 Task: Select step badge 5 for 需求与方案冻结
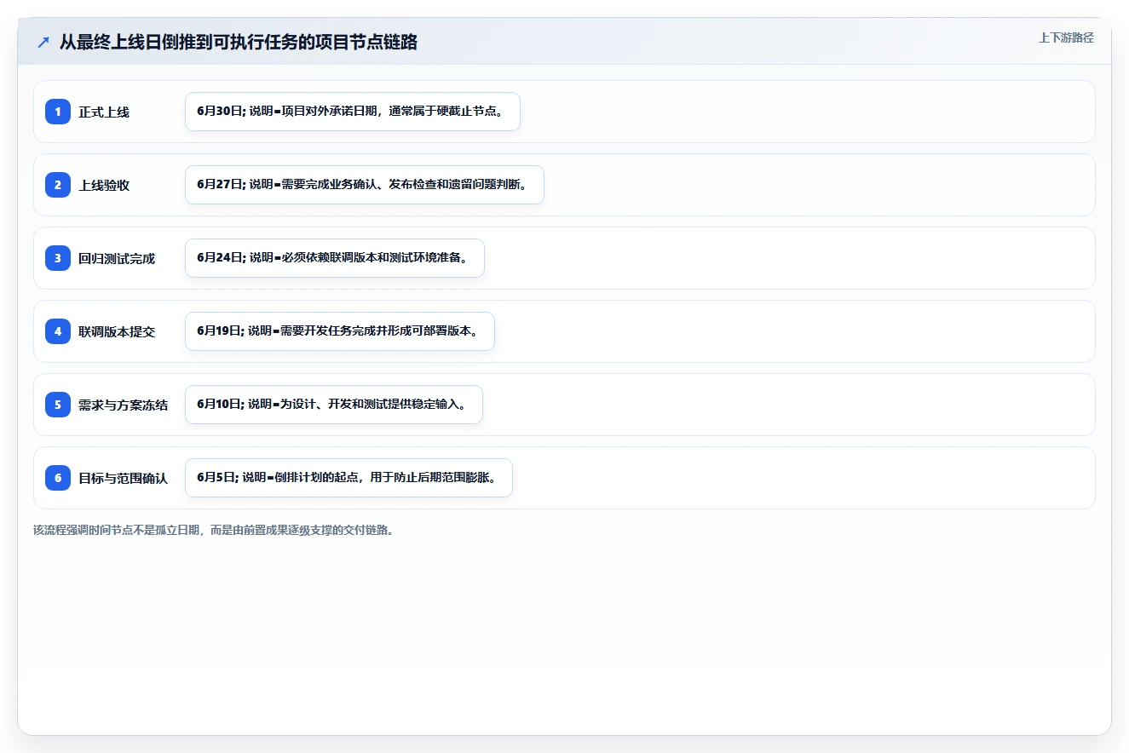point(58,405)
